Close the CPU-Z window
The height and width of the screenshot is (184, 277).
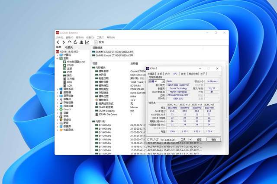coord(217,69)
